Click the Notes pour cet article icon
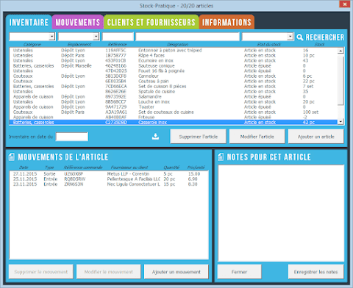This screenshot has width=353, height=288. pos(221,157)
